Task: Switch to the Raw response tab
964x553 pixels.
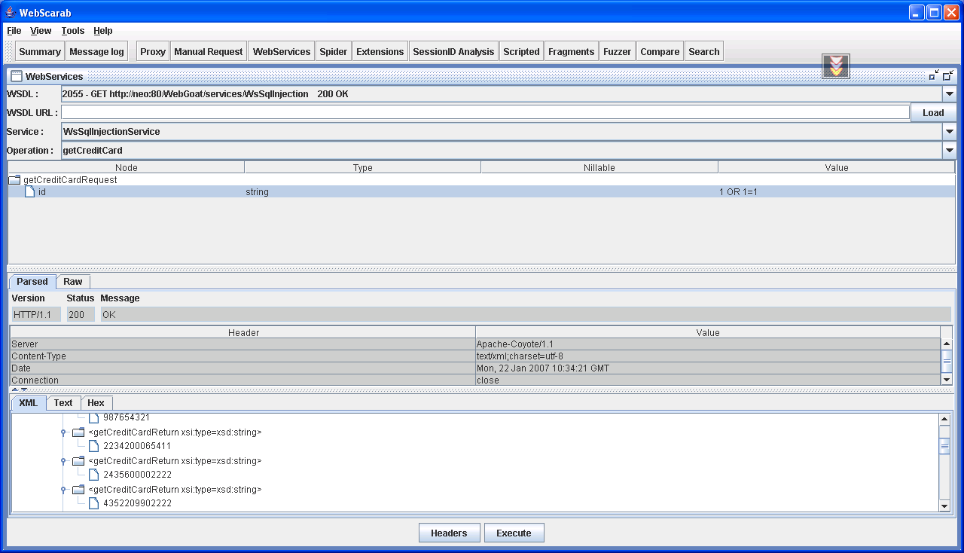Action: point(72,281)
